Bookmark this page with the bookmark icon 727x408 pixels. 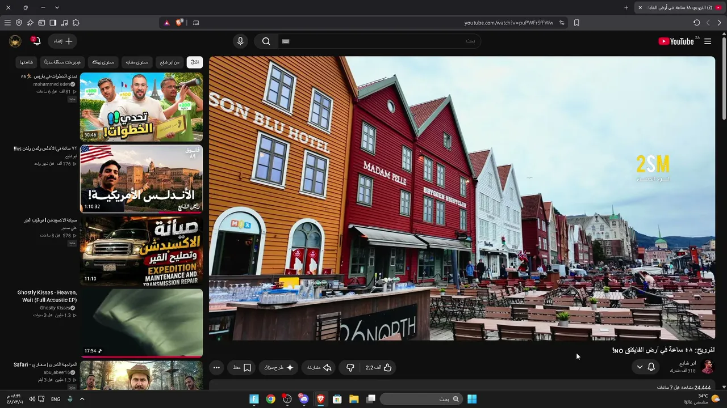[x=576, y=23]
